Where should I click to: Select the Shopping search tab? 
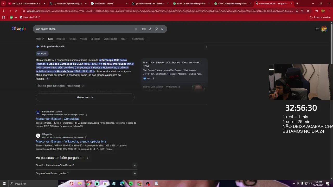(x=95, y=39)
